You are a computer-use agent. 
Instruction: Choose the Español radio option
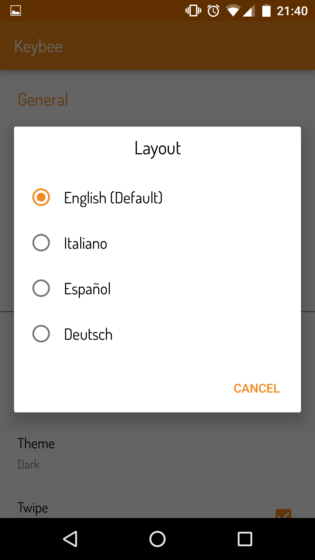41,288
